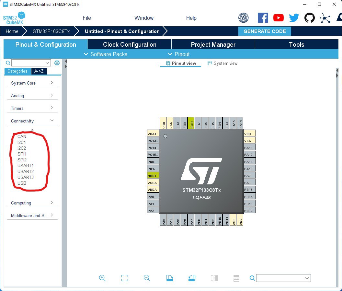Rotate the chip counter-clockwise
This screenshot has height=291, width=342.
(191, 278)
